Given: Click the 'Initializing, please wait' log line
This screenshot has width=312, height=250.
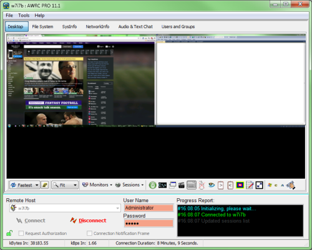Looking at the screenshot, I should point(217,208).
